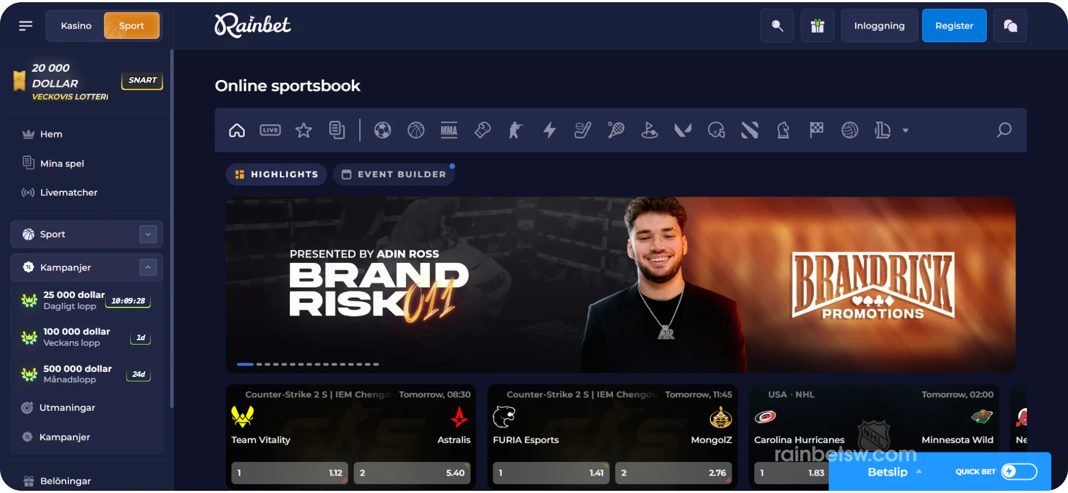Select the League of Legends icon
This screenshot has height=493, width=1068.
coord(882,130)
